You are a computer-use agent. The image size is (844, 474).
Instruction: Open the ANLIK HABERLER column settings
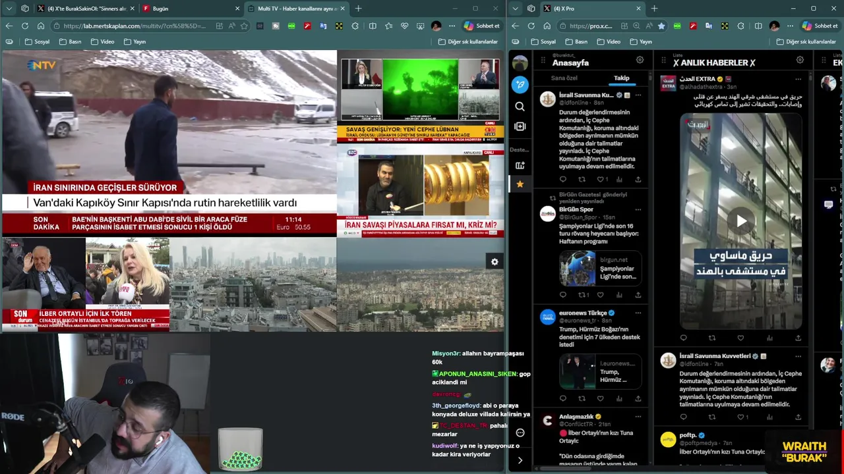[x=800, y=60]
